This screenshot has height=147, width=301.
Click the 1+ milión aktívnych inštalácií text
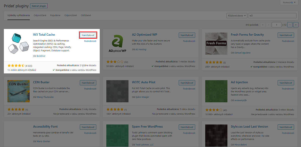[x=22, y=70]
